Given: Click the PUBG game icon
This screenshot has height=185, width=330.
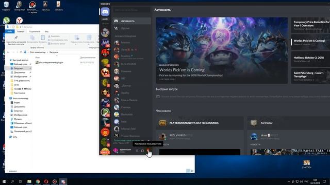Looking at the screenshot, I should click(163, 123).
